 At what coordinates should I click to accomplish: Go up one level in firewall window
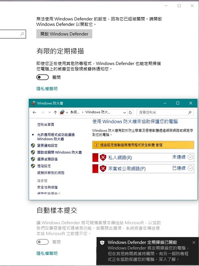tap(55, 112)
